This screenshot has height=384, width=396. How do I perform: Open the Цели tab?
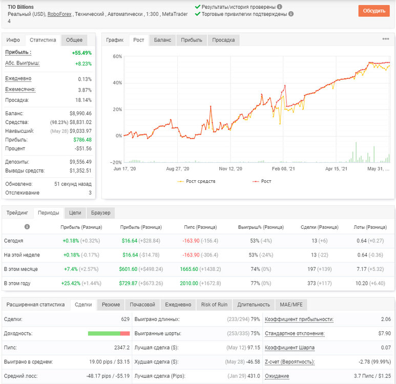(x=75, y=213)
